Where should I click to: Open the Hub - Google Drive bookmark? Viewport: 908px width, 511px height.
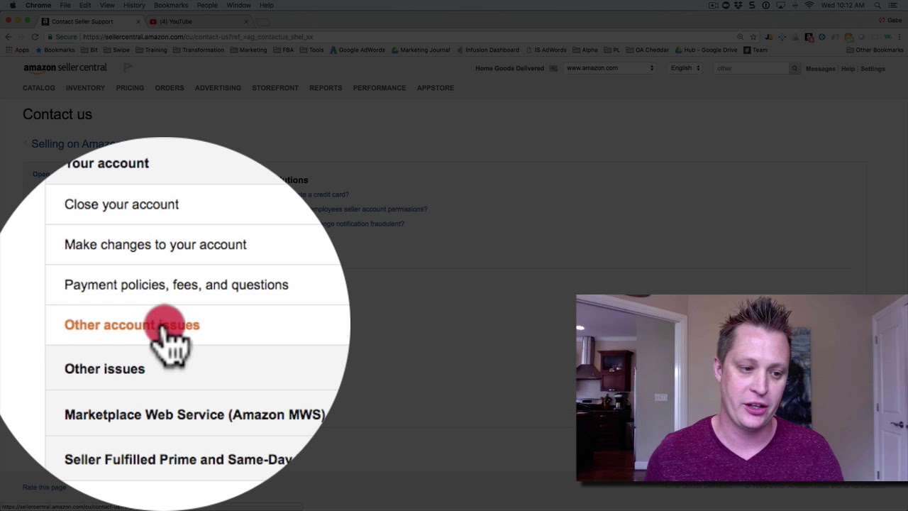coord(706,50)
